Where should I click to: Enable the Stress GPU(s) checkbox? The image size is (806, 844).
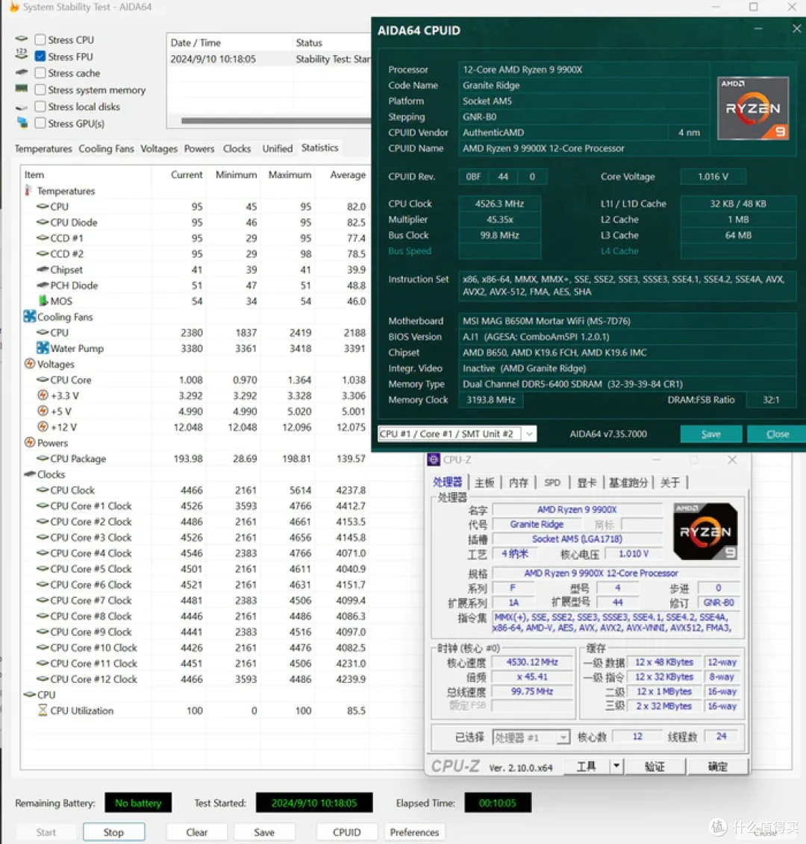[40, 123]
